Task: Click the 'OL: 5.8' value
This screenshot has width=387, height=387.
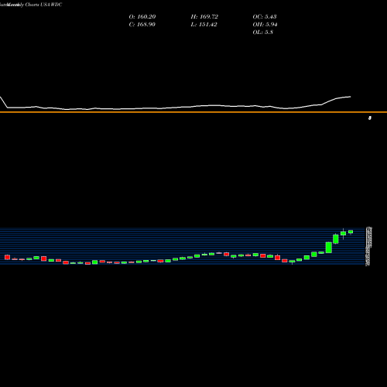Action: coord(262,33)
